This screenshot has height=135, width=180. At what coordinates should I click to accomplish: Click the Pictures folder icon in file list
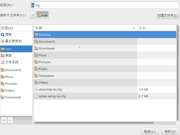click(36, 62)
